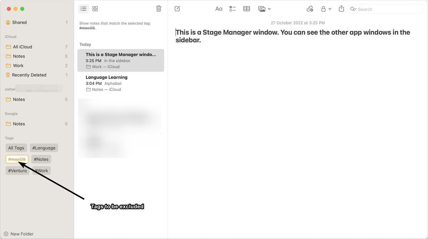
Task: Select the #macOS tag
Action: (x=17, y=159)
